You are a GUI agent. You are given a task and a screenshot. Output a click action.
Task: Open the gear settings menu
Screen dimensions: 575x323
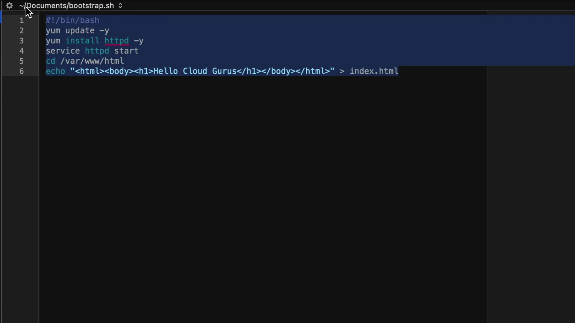click(9, 6)
